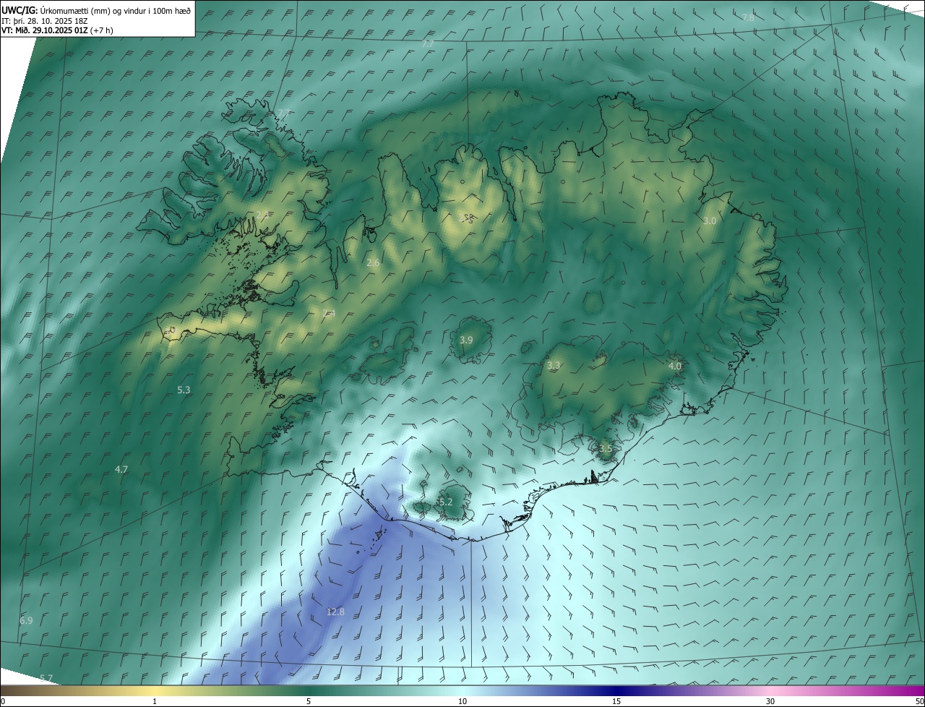925x707 pixels.
Task: Click the colorbar tick label 15
Action: (616, 701)
